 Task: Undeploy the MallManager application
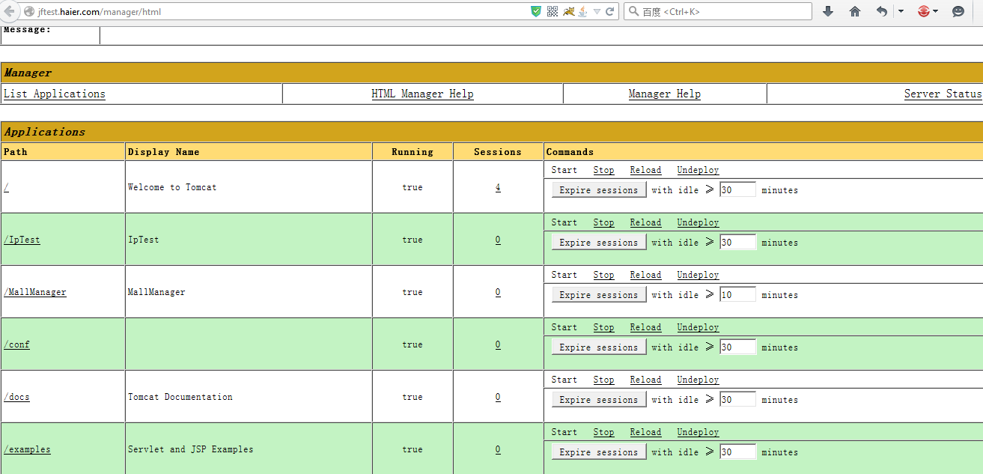click(x=698, y=275)
